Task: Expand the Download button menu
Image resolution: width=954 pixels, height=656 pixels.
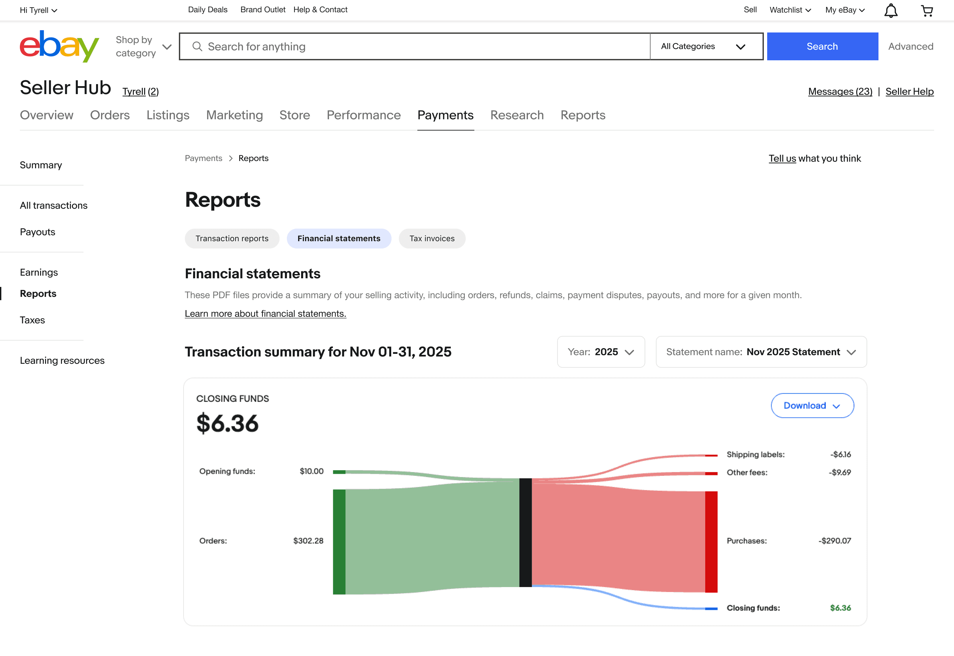Action: coord(812,406)
